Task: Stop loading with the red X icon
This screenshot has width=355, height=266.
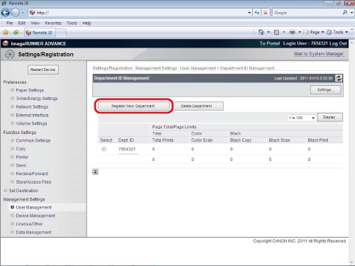Action: (x=266, y=13)
